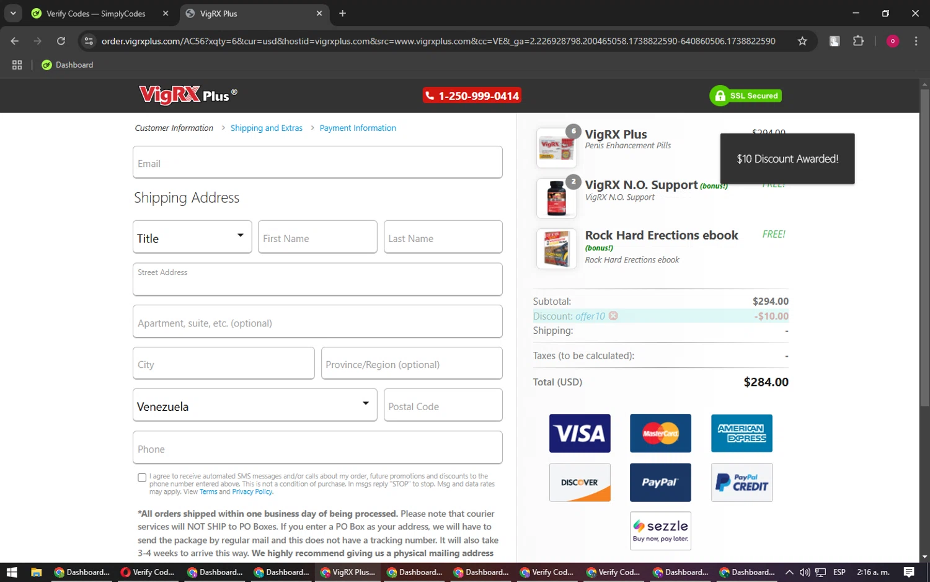Click the VigRX Plus logo

188,95
